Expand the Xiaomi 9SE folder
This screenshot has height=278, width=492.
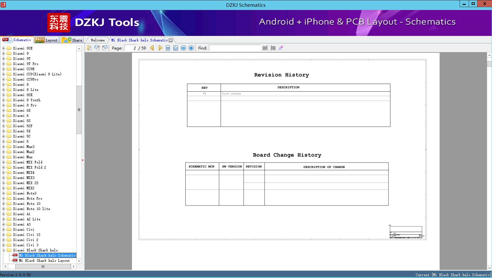[x=4, y=48]
